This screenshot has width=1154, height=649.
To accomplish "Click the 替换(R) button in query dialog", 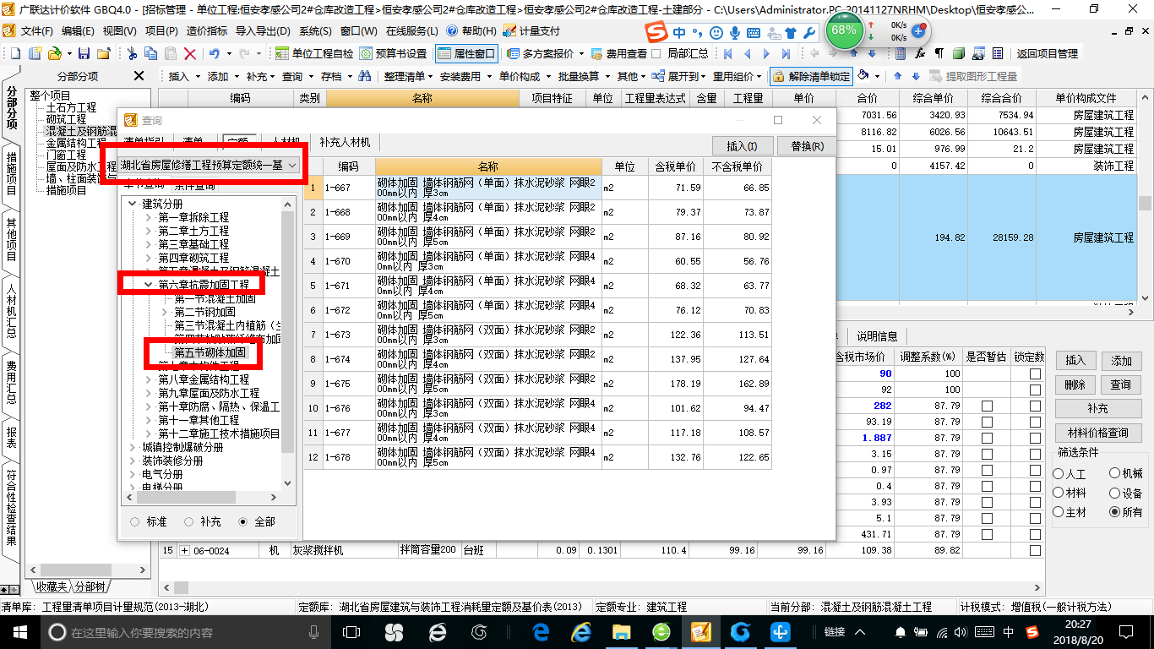I will point(807,145).
